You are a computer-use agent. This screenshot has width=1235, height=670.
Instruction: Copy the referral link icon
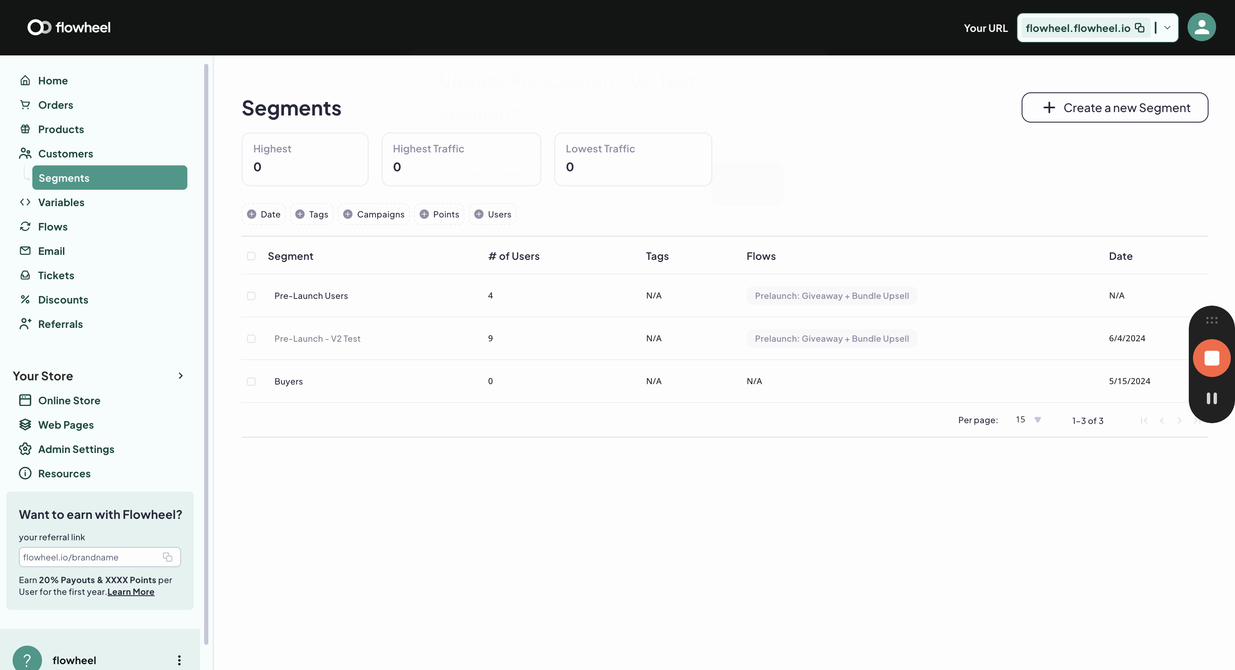click(167, 557)
